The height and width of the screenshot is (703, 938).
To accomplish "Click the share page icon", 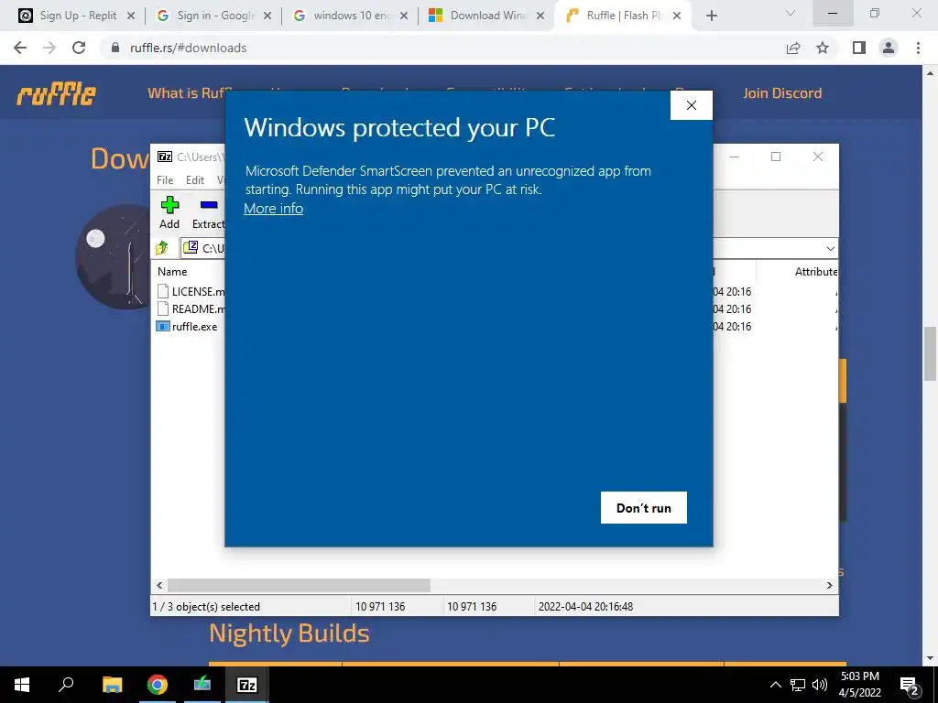I will 793,48.
